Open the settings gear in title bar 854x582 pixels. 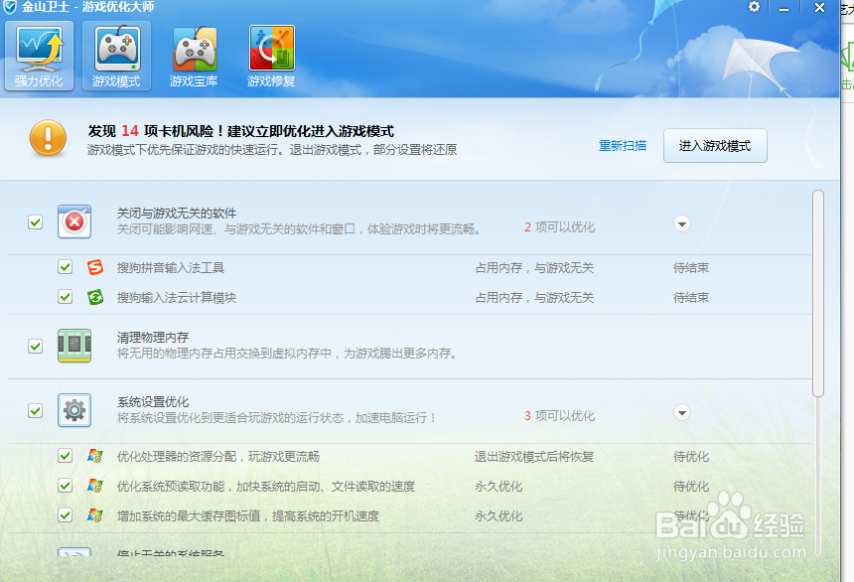pos(754,7)
